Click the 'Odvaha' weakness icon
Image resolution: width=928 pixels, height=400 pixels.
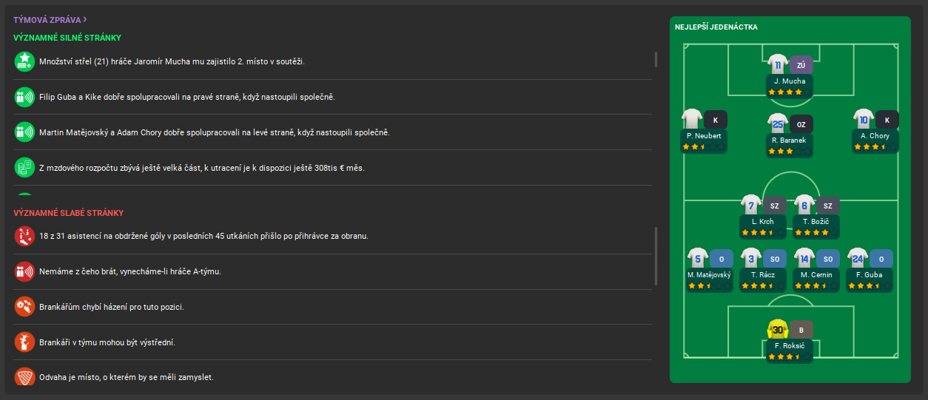[25, 377]
